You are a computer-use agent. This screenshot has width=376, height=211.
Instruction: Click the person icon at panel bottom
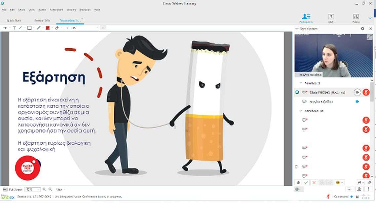pos(359,189)
